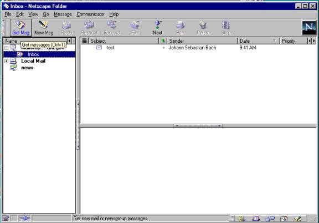The height and width of the screenshot is (223, 319).
Task: Sort by Subject column header
Action: pyautogui.click(x=124, y=41)
